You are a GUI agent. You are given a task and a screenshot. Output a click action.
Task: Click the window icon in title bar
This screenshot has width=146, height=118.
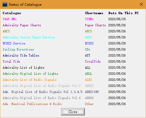pyautogui.click(x=5, y=4)
